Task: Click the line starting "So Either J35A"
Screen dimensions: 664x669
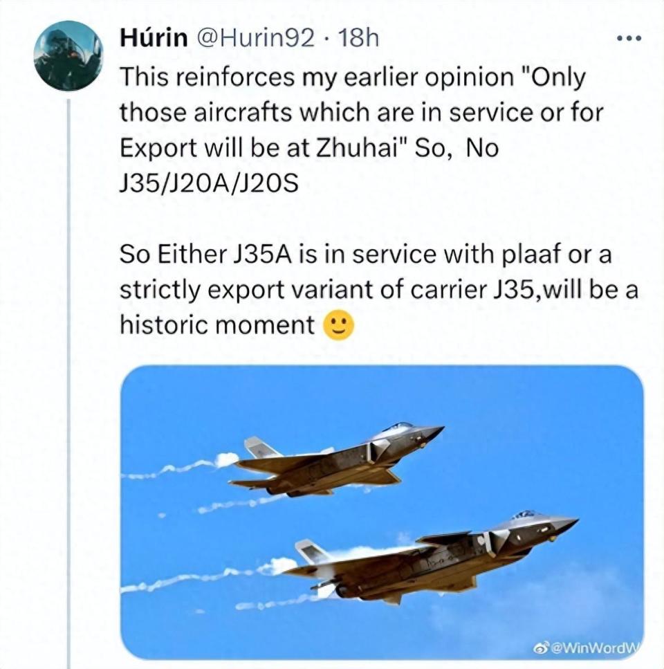Action: tap(365, 255)
